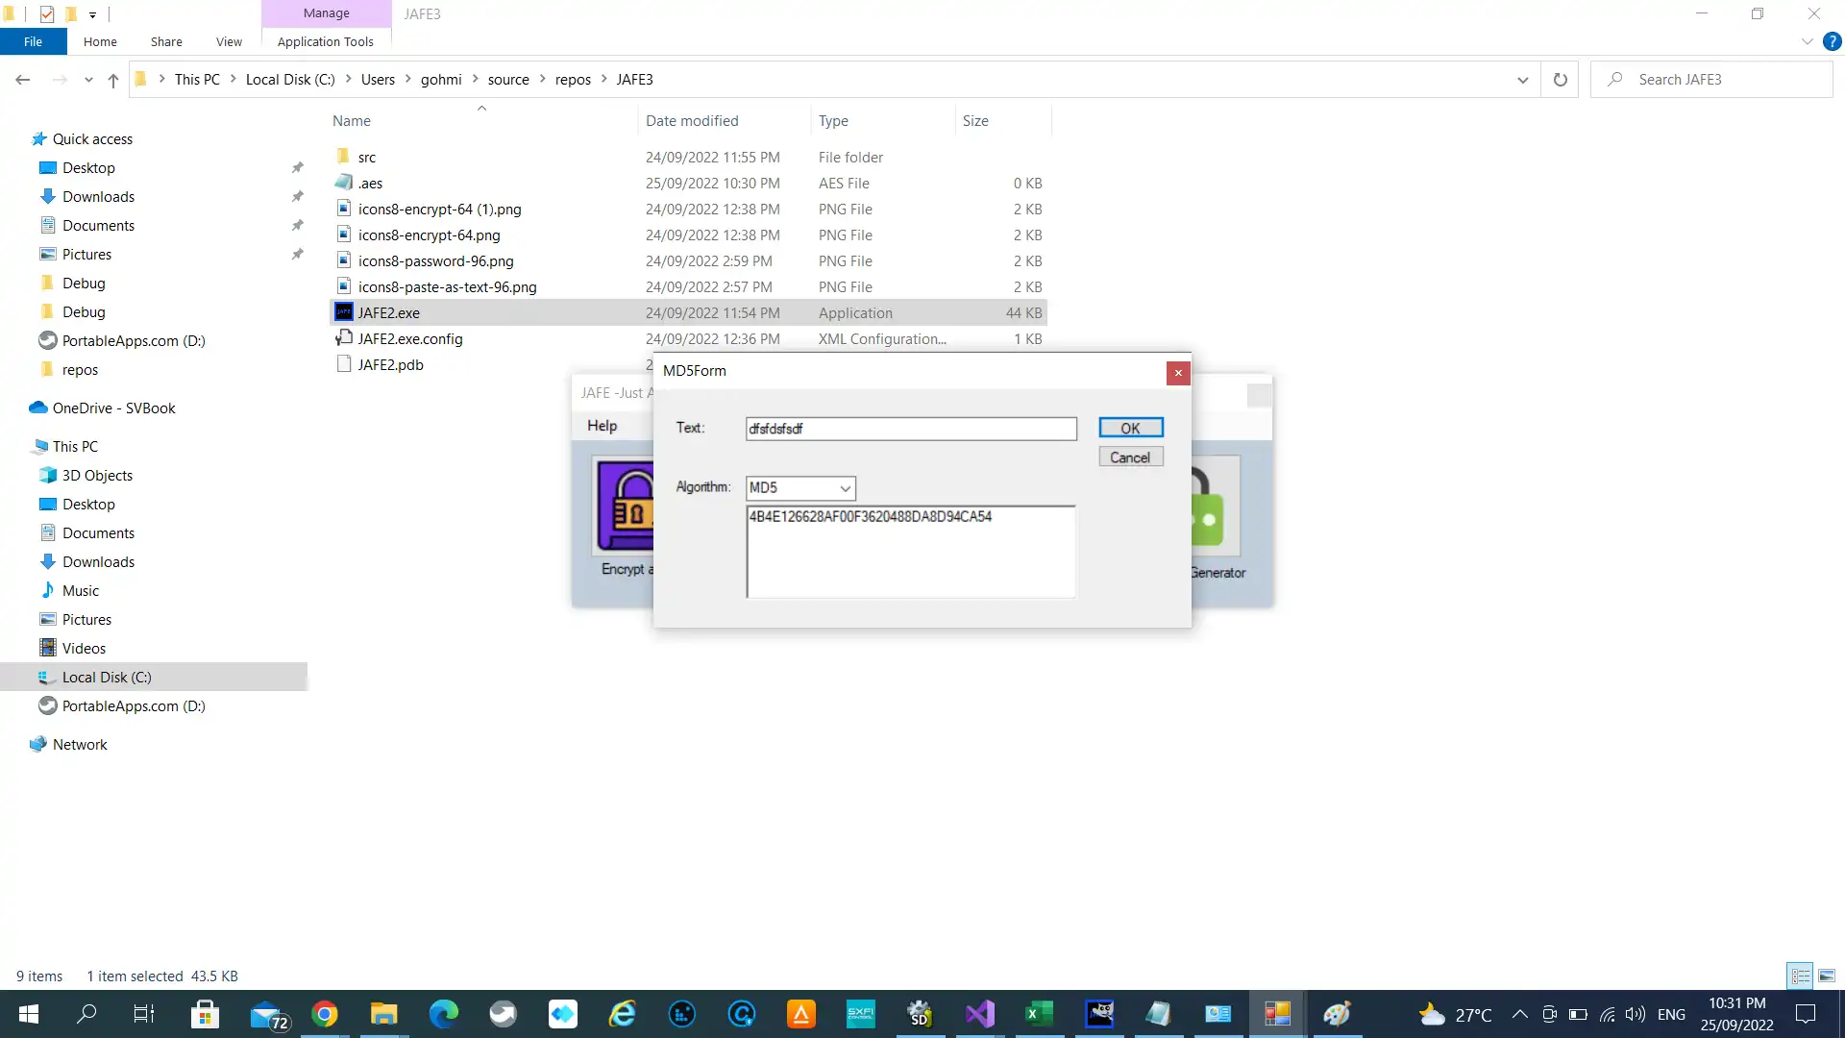
Task: Open the Help icon in ribbon
Action: 1833,41
